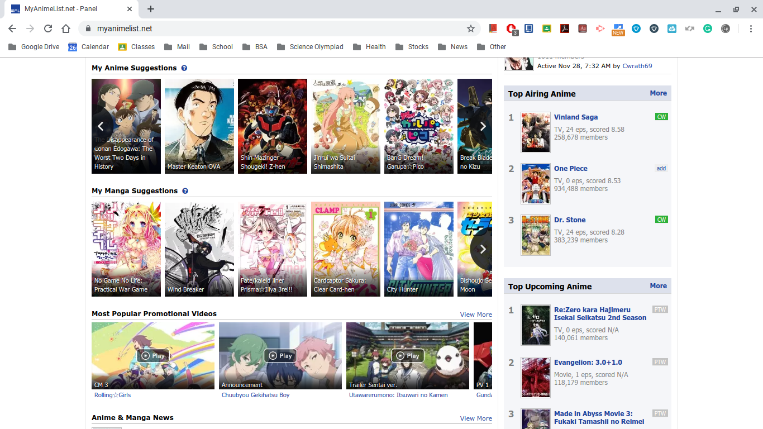Open the Other bookmark folder
The image size is (763, 429).
(x=492, y=47)
